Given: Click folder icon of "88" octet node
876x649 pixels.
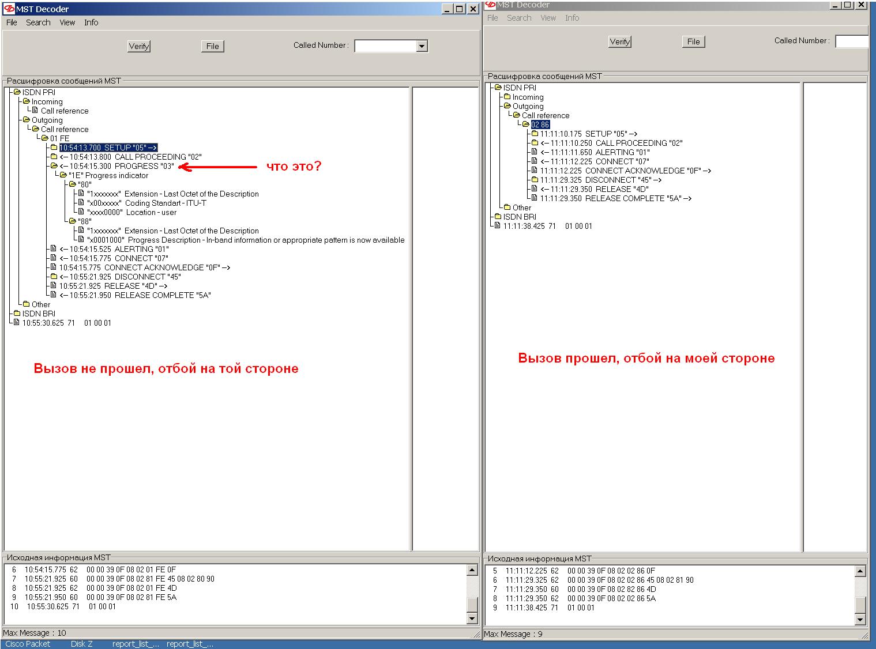Looking at the screenshot, I should 73,221.
